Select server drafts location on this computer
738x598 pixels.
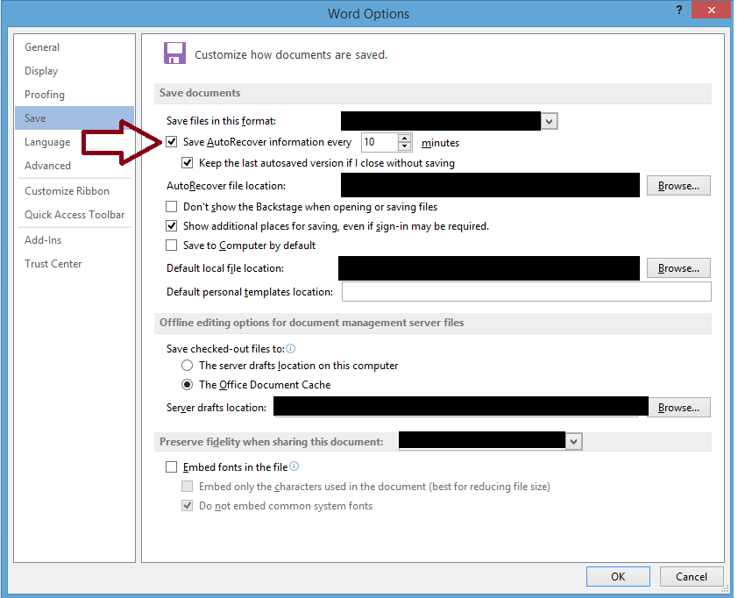pos(188,366)
